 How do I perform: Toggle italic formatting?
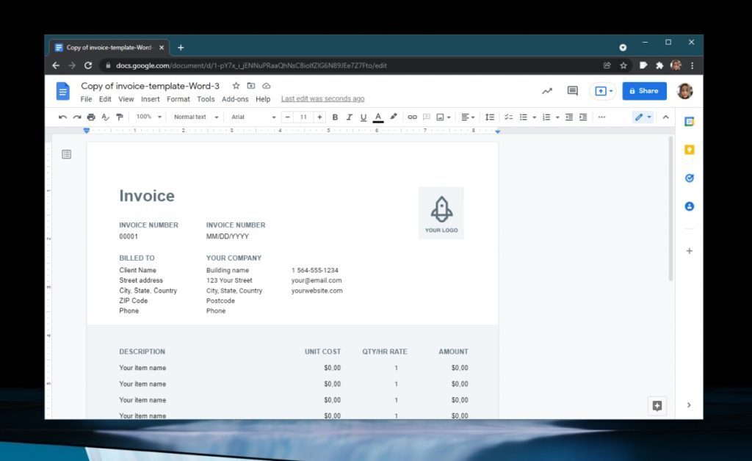click(349, 117)
